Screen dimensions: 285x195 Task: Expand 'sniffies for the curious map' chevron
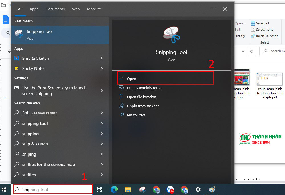(102, 164)
